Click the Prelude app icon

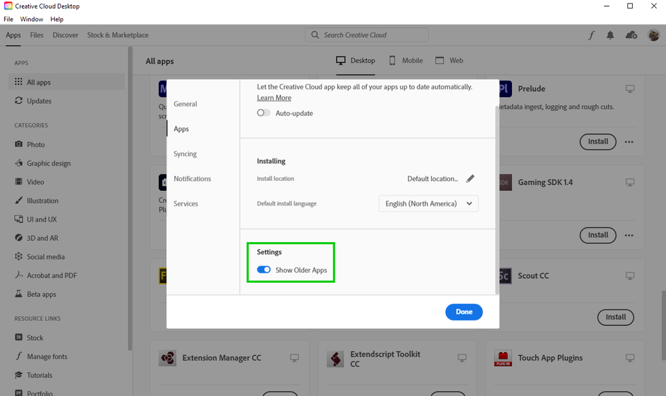point(505,89)
